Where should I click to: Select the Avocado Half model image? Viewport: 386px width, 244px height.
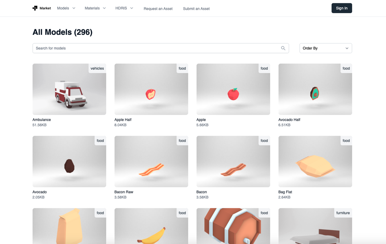(315, 89)
